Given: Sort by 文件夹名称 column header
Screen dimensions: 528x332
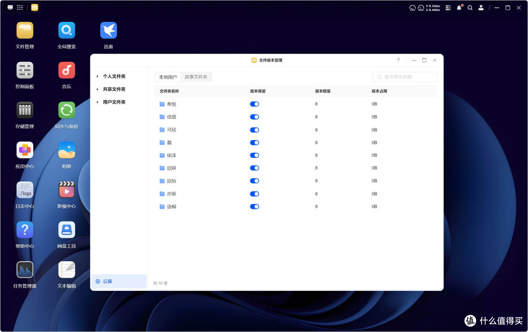Looking at the screenshot, I should point(169,91).
